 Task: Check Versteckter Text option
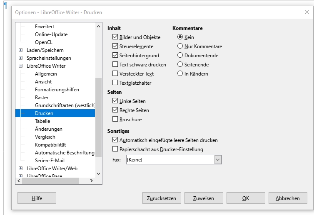pyautogui.click(x=115, y=73)
